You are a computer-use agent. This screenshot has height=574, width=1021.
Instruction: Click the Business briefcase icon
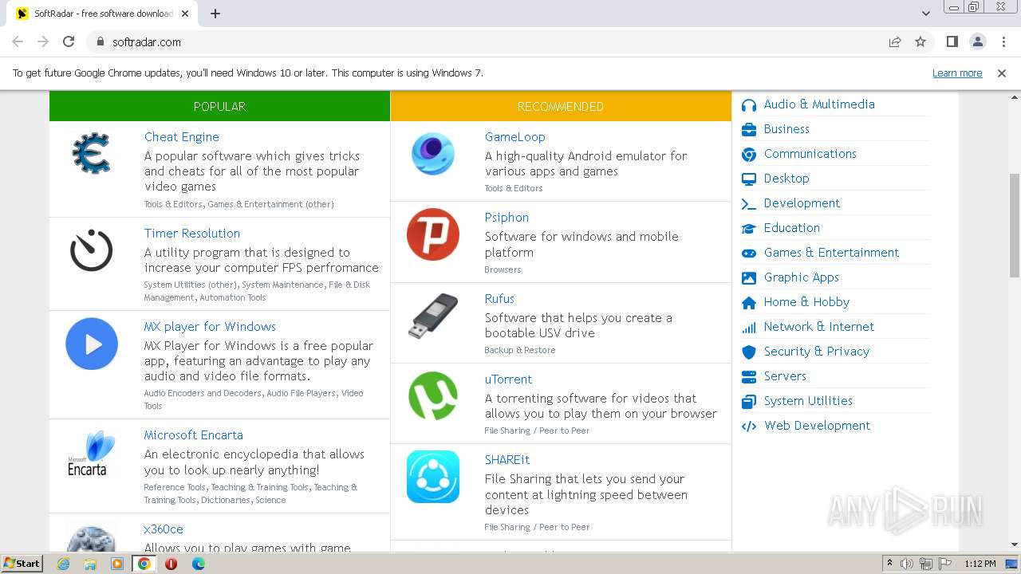748,129
